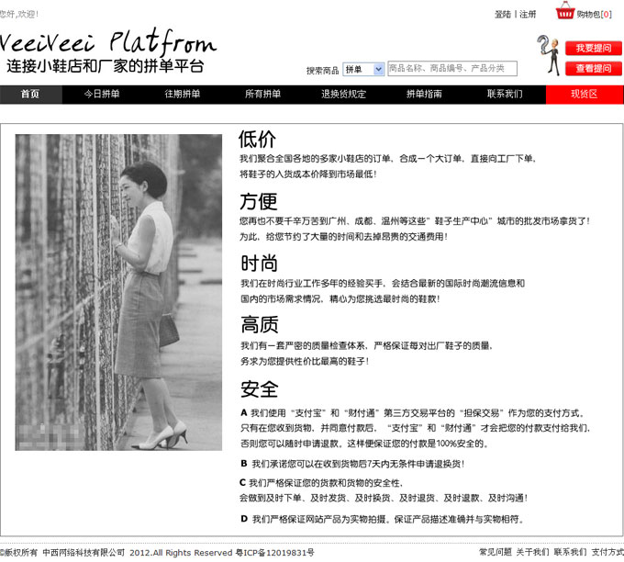Image resolution: width=624 pixels, height=562 pixels.
Task: Select the red 现货区 tab
Action: [x=584, y=95]
